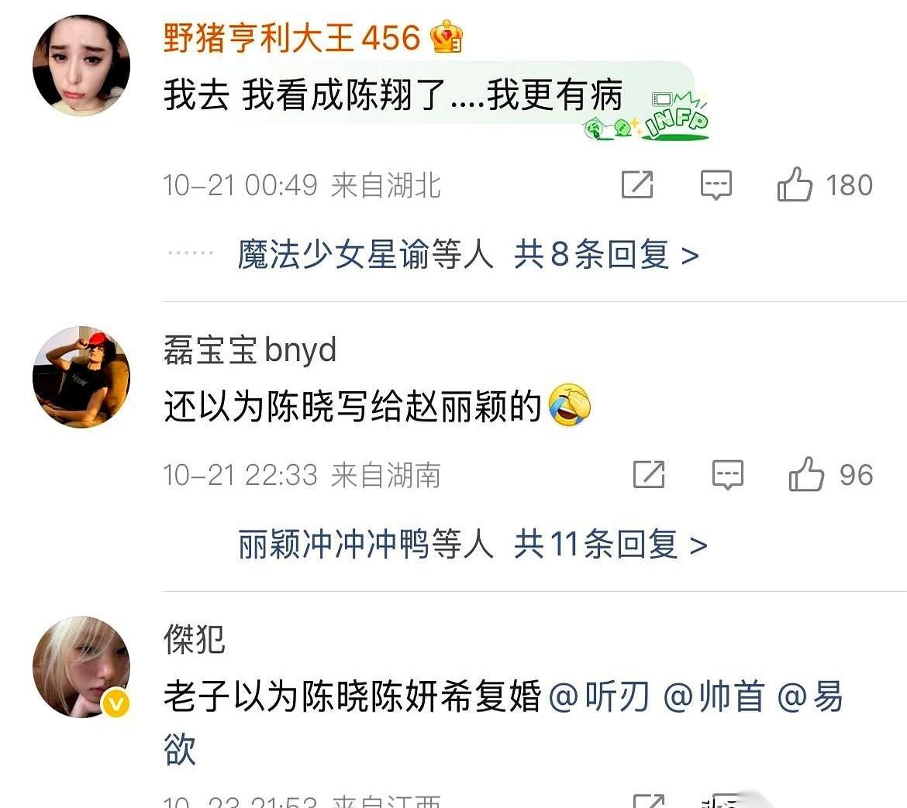Viewport: 907px width, 808px height.
Task: Reply to the 野猪亨利大王456 comment
Action: pos(716,185)
